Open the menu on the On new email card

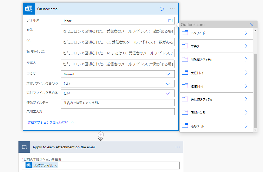point(173,9)
